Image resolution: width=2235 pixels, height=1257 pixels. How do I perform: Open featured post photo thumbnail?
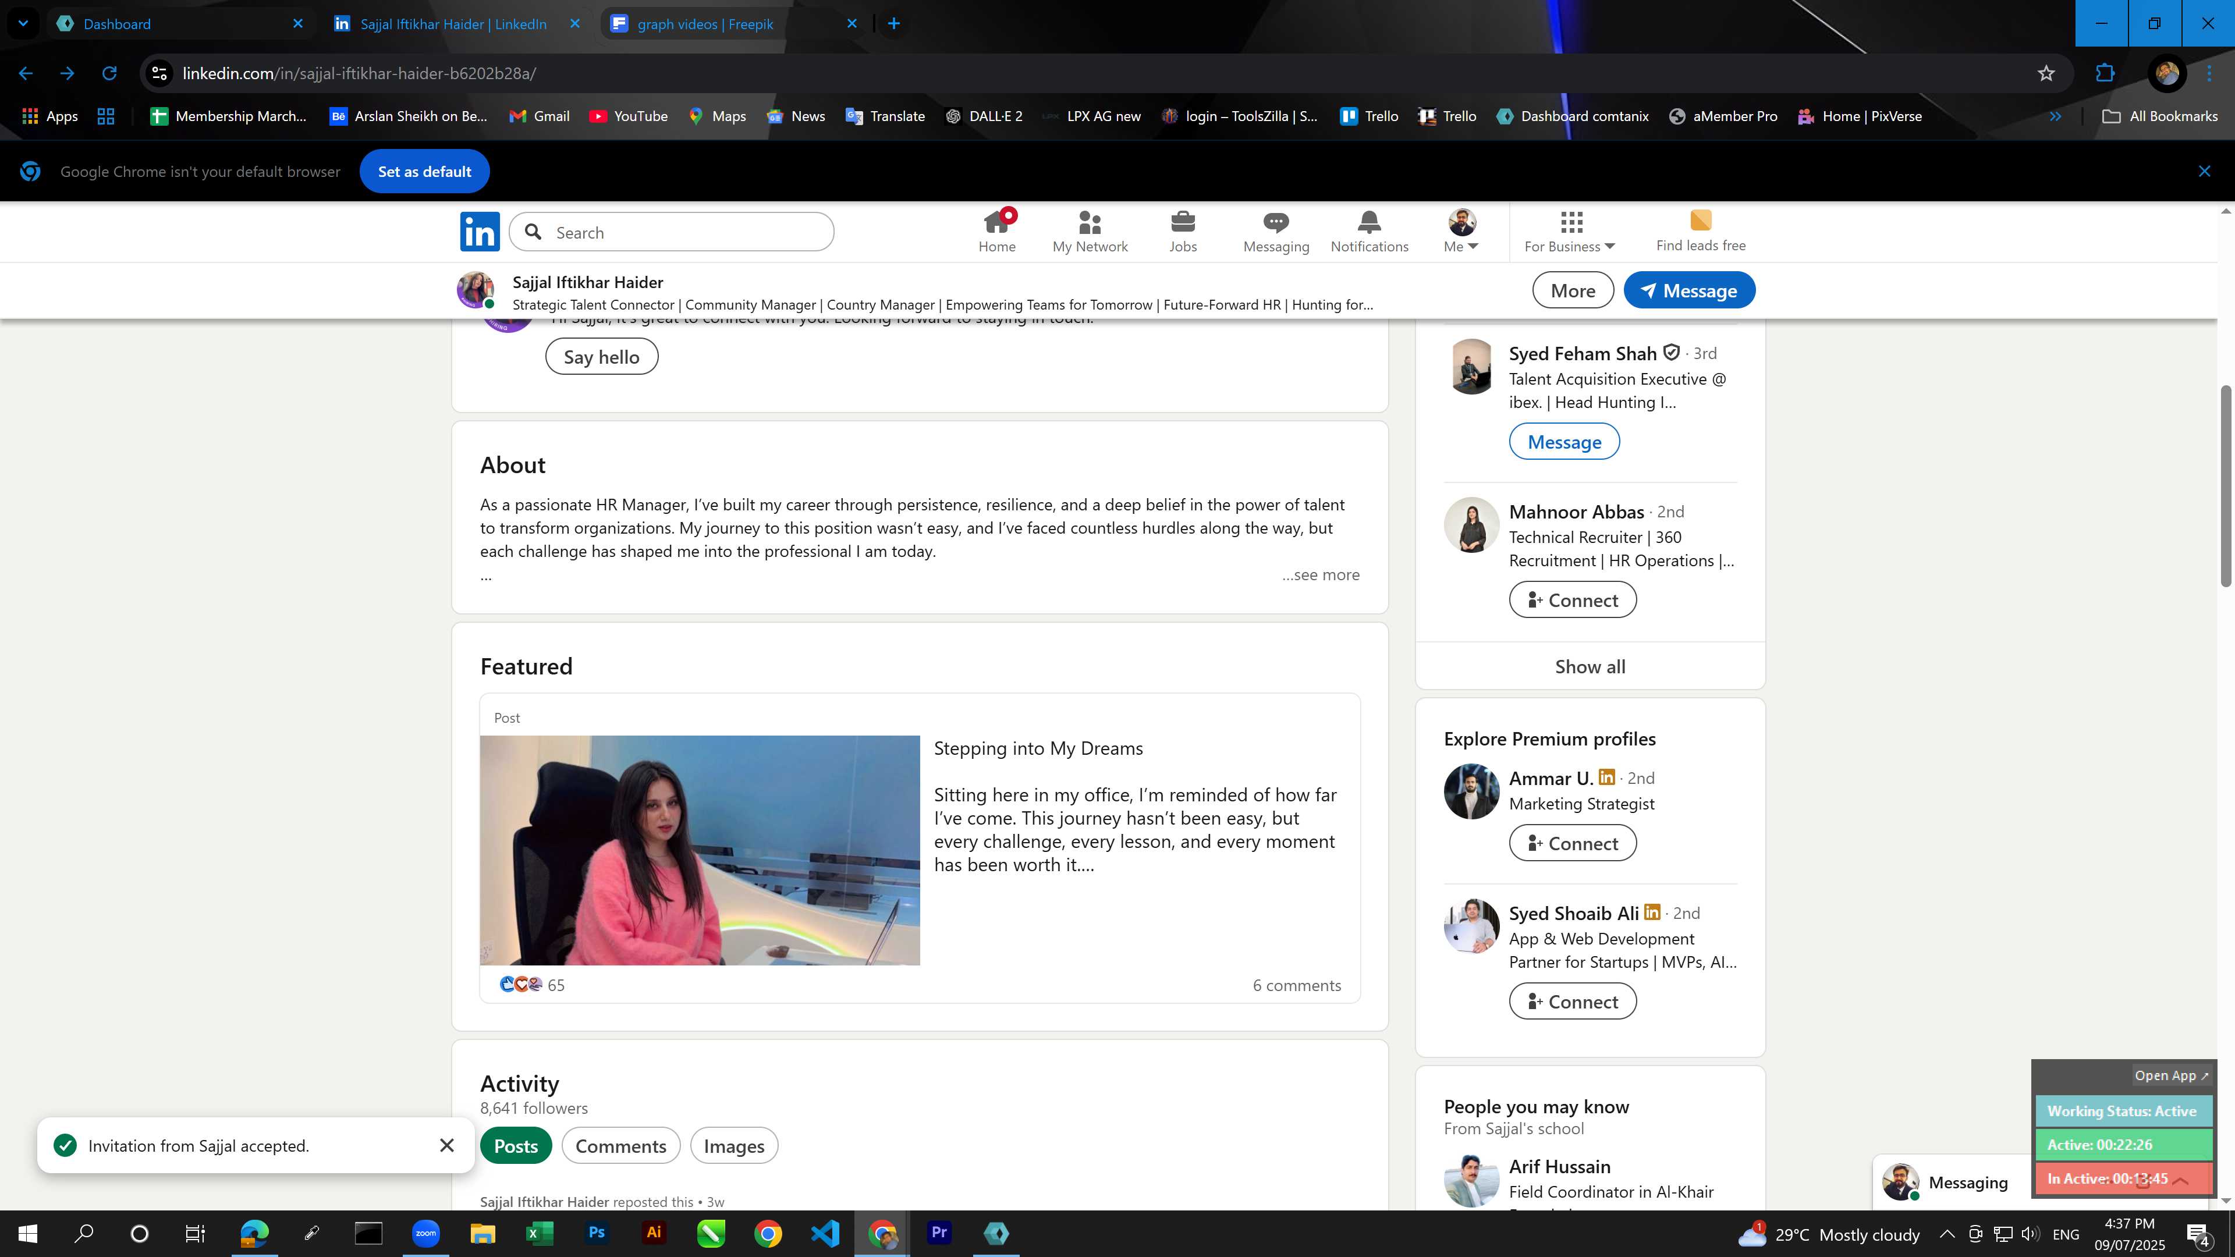(699, 850)
